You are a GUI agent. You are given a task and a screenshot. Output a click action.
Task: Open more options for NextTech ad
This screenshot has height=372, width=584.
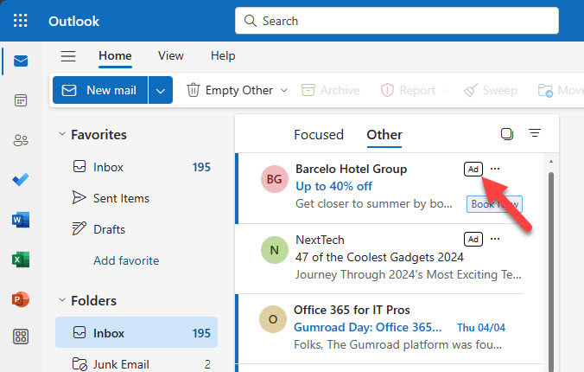point(495,239)
